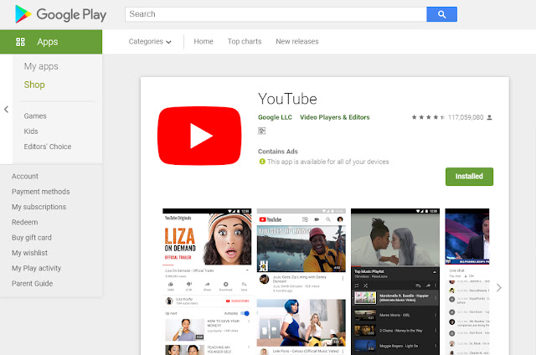The height and width of the screenshot is (355, 536).
Task: Open the Juju Goes Zip Lining screenshot
Action: (301, 281)
